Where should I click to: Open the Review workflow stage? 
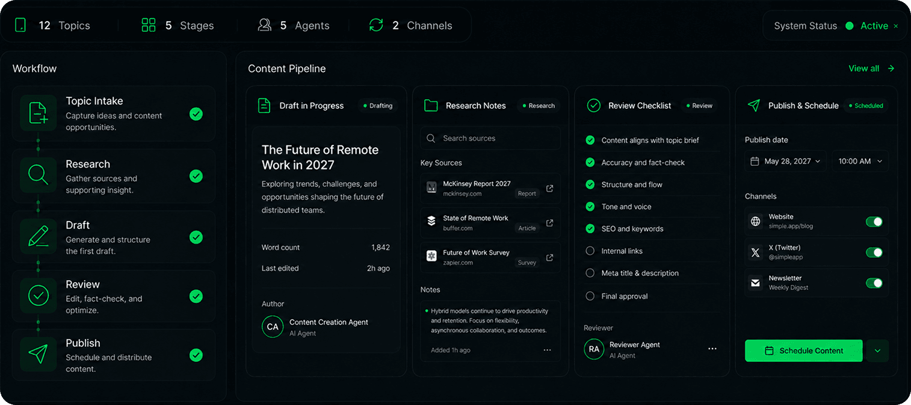point(114,296)
